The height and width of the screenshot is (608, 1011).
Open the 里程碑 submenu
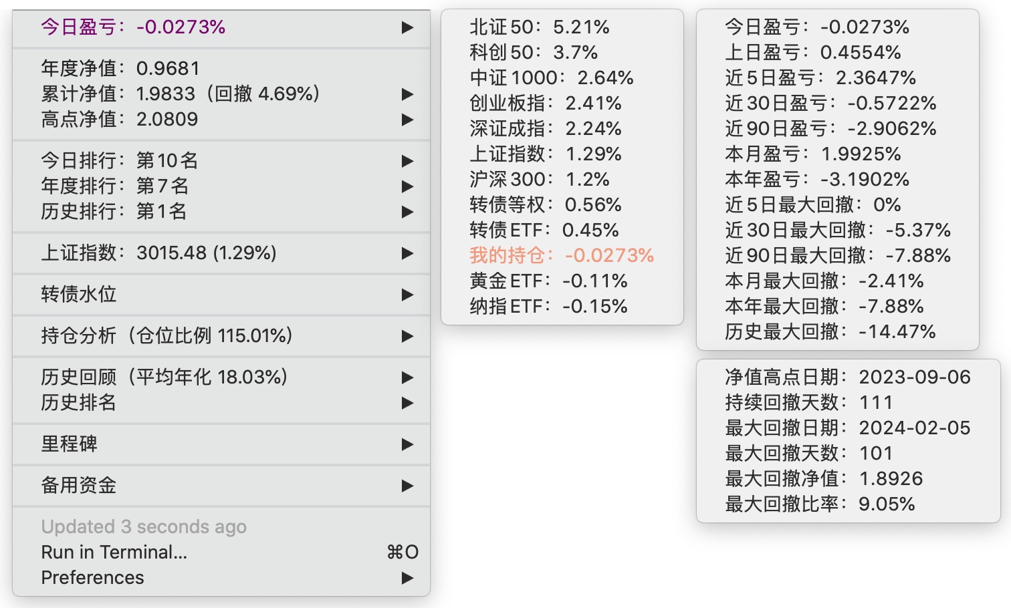(70, 444)
